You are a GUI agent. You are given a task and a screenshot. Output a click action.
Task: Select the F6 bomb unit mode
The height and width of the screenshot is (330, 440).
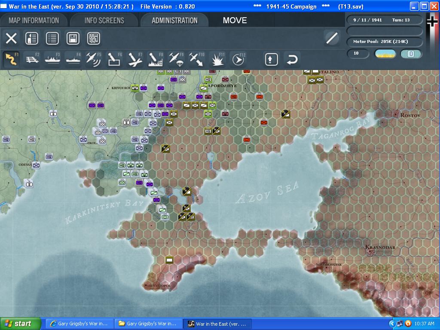114,59
